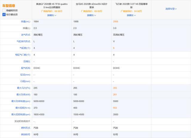Click the 最大功率(kW) row label
This screenshot has height=138, width=191.
tap(23, 95)
